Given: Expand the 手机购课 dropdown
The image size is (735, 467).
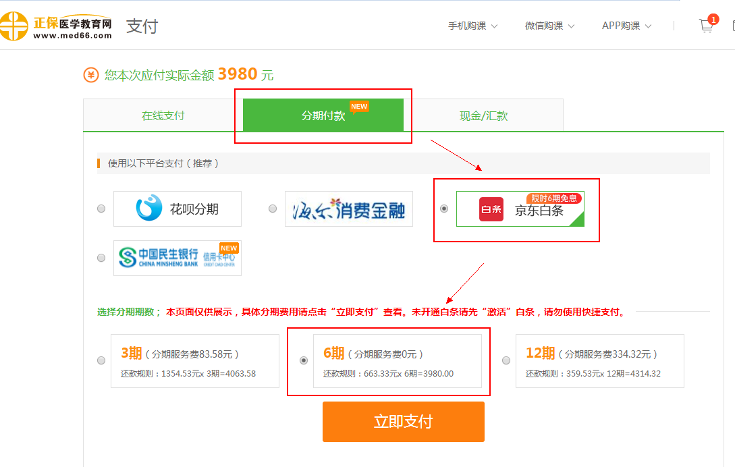Looking at the screenshot, I should tap(472, 26).
